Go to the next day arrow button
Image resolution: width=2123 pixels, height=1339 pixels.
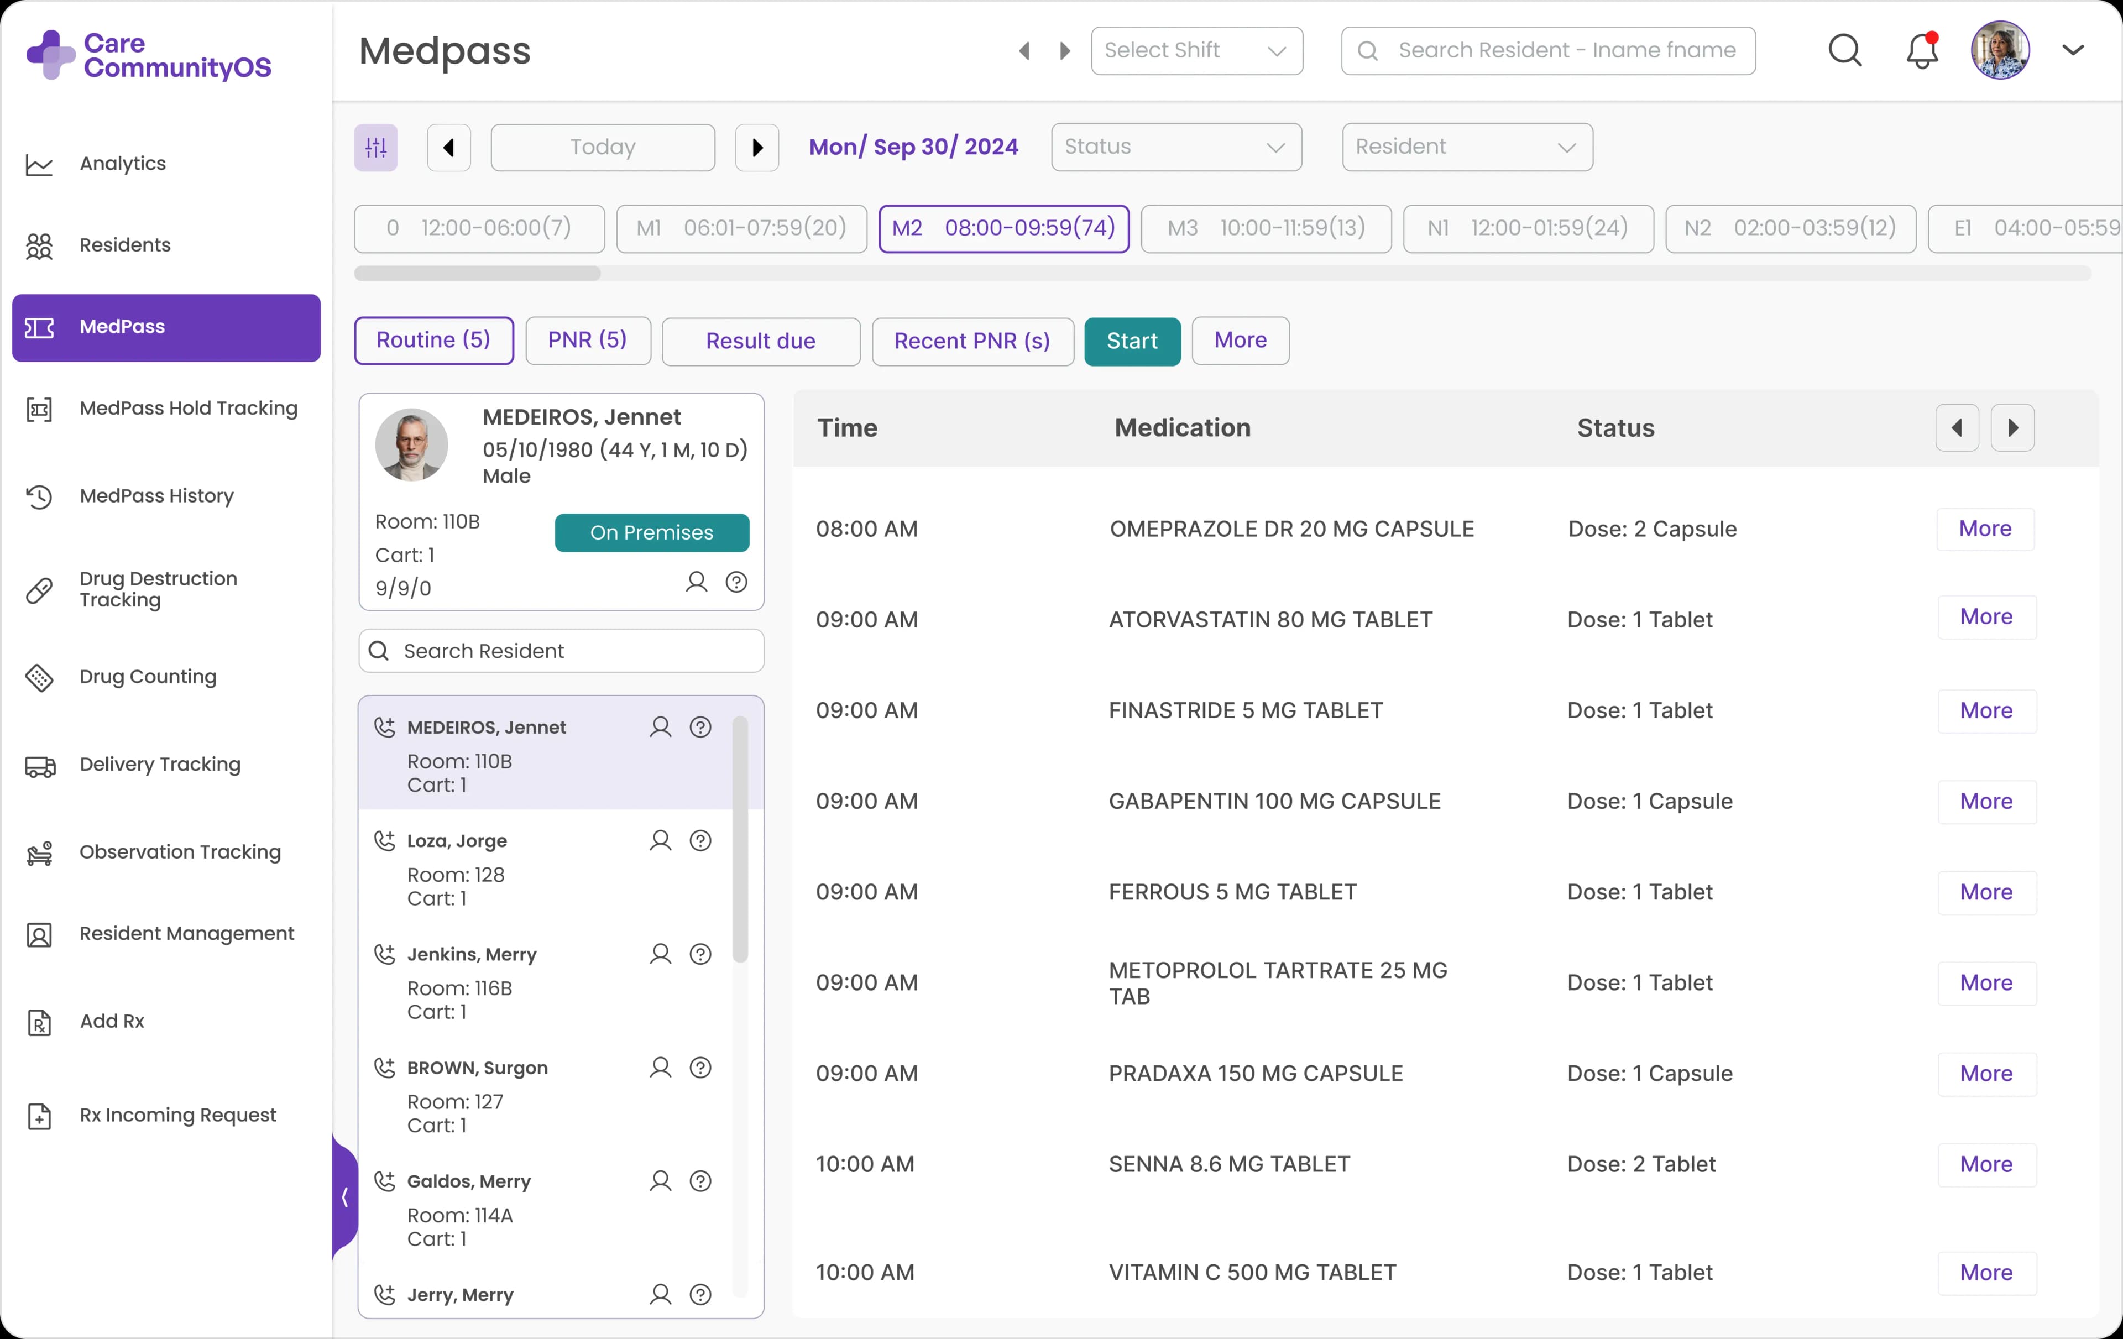click(756, 147)
